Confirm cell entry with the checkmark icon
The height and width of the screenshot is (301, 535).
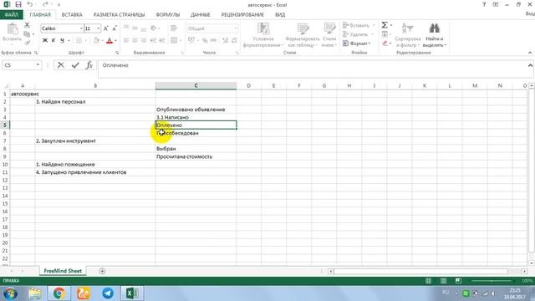[x=75, y=65]
